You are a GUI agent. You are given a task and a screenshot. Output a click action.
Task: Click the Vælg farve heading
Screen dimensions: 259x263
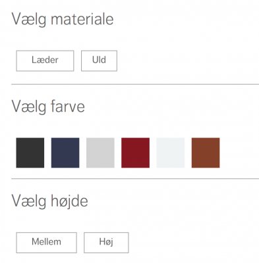tap(48, 107)
